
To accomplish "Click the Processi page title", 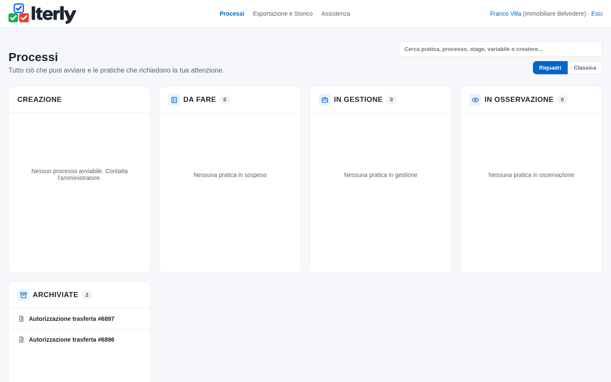I will [33, 57].
